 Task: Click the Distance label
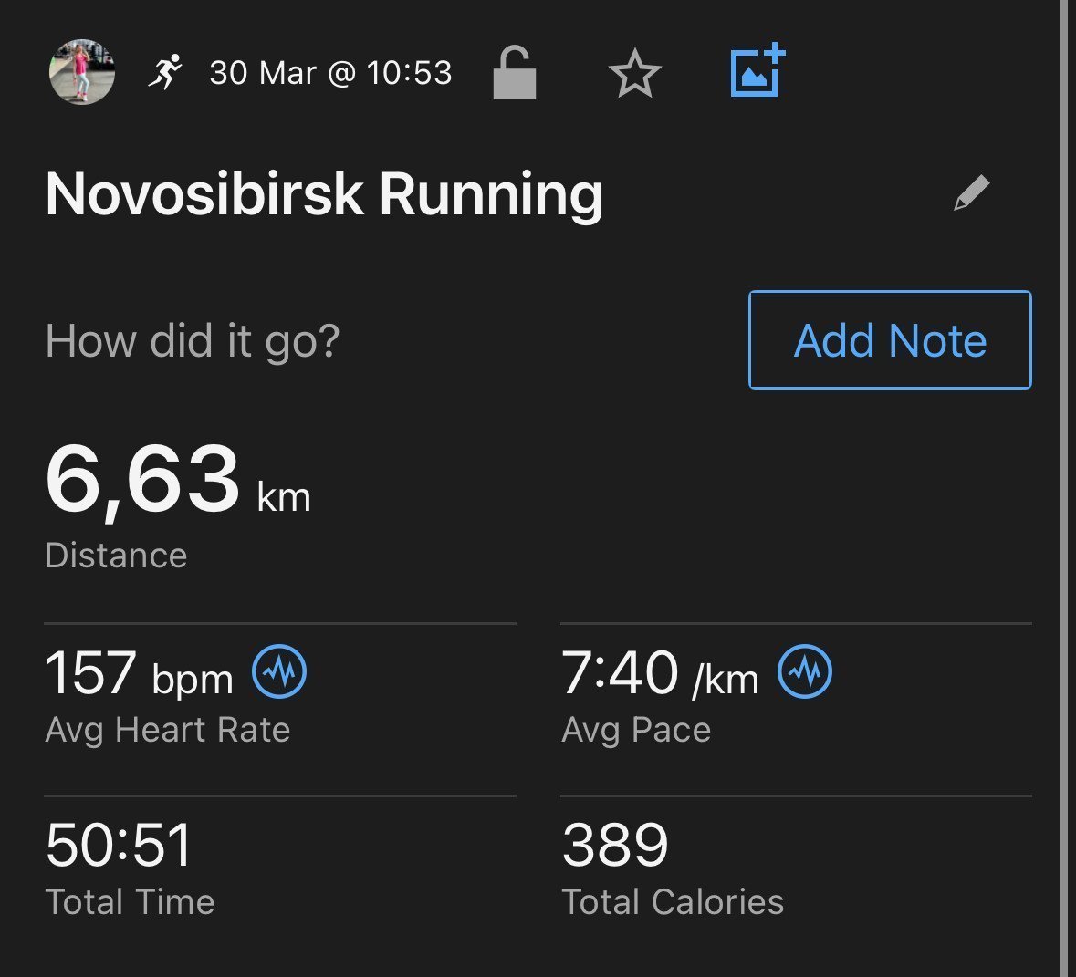(116, 555)
